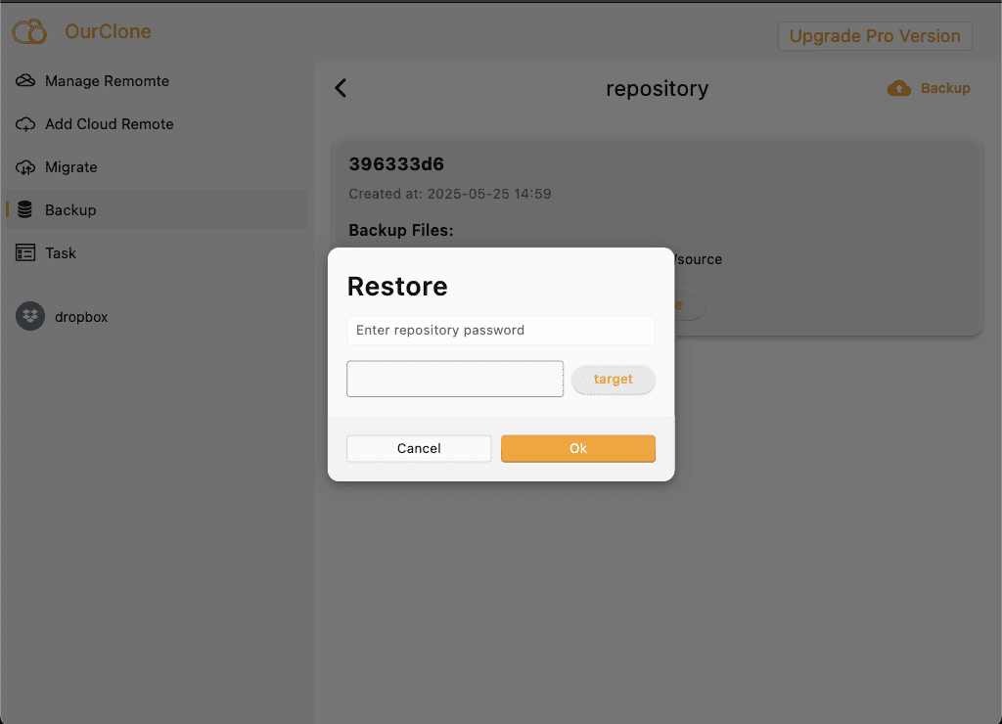Click the dropbox remote icon

[x=30, y=316]
